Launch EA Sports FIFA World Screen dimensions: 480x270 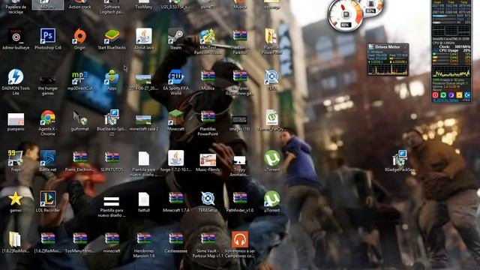[x=175, y=76]
